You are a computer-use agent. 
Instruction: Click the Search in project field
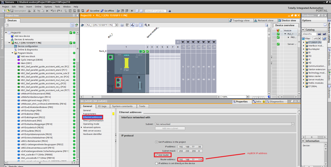155,11
